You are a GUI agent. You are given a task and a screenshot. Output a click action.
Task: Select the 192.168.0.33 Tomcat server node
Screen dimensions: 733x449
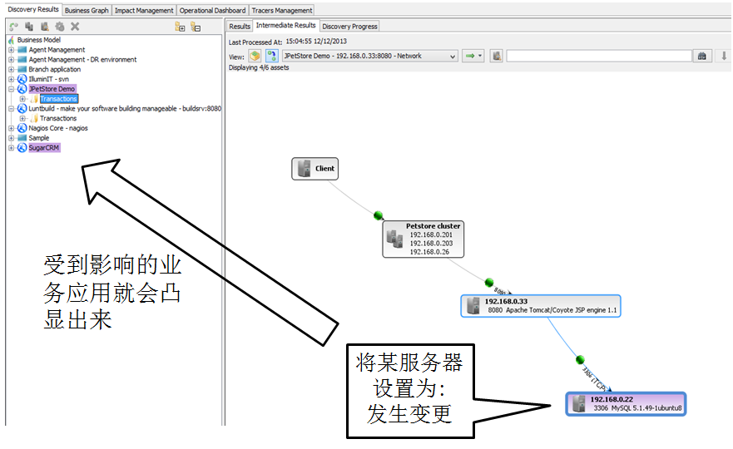(541, 305)
